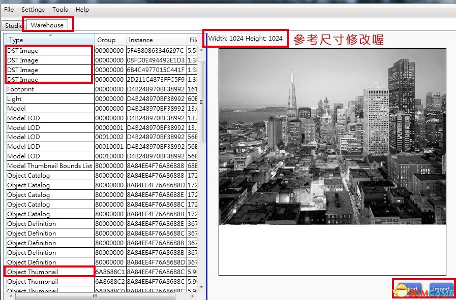The height and width of the screenshot is (300, 456).
Task: Open the File menu
Action: [8, 9]
